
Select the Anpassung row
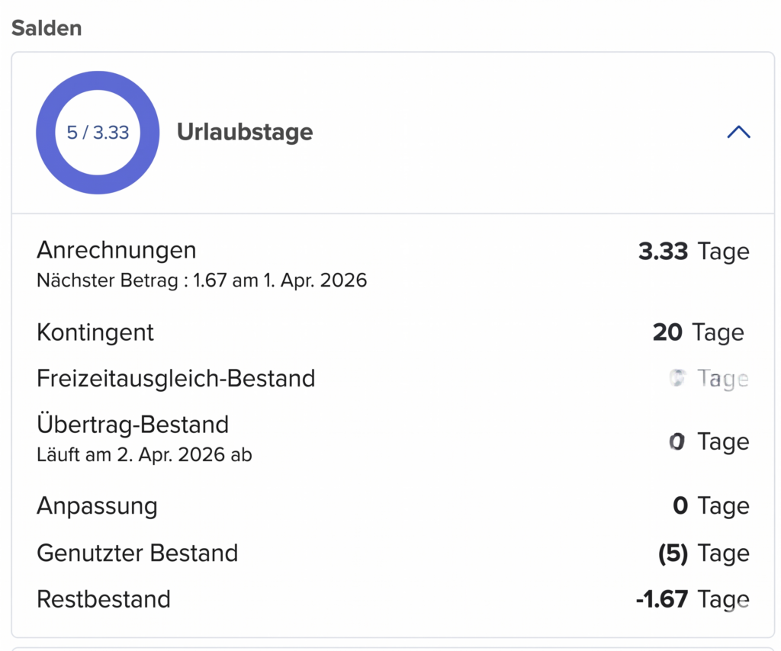point(97,505)
